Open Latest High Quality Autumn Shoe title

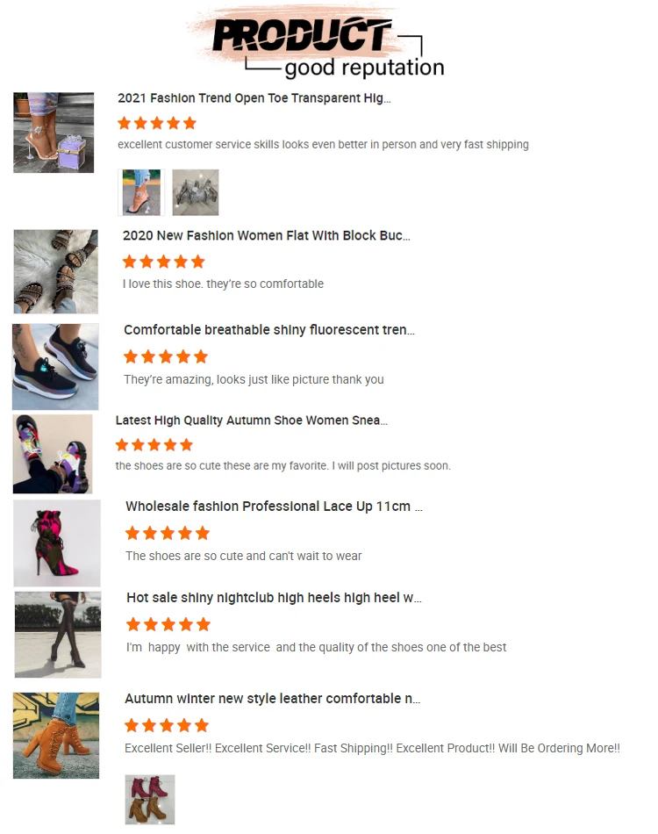pyautogui.click(x=252, y=421)
